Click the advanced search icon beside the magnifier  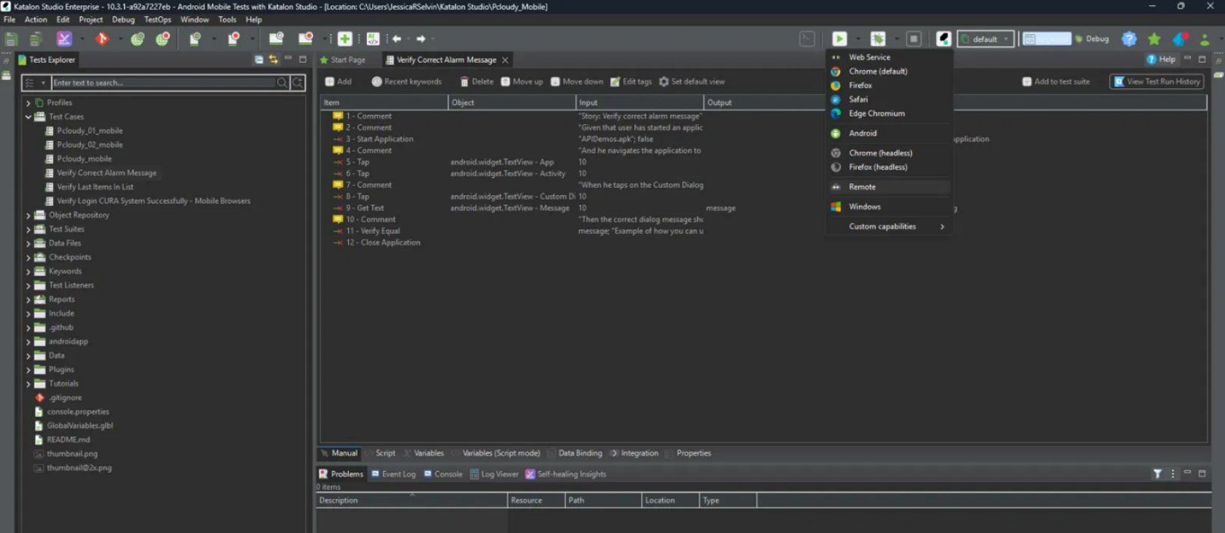pyautogui.click(x=298, y=83)
